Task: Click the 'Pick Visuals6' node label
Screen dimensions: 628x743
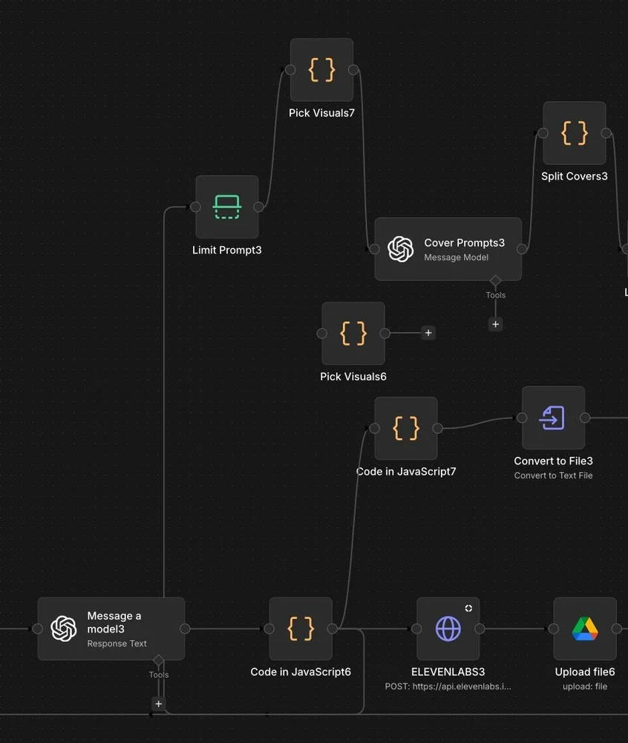Action: [353, 376]
